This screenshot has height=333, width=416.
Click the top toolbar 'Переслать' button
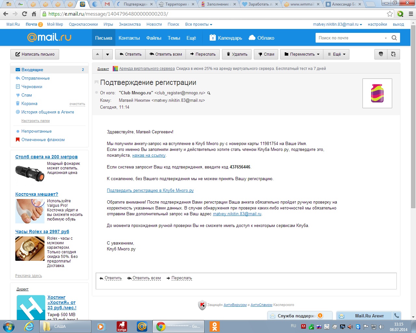(203, 54)
